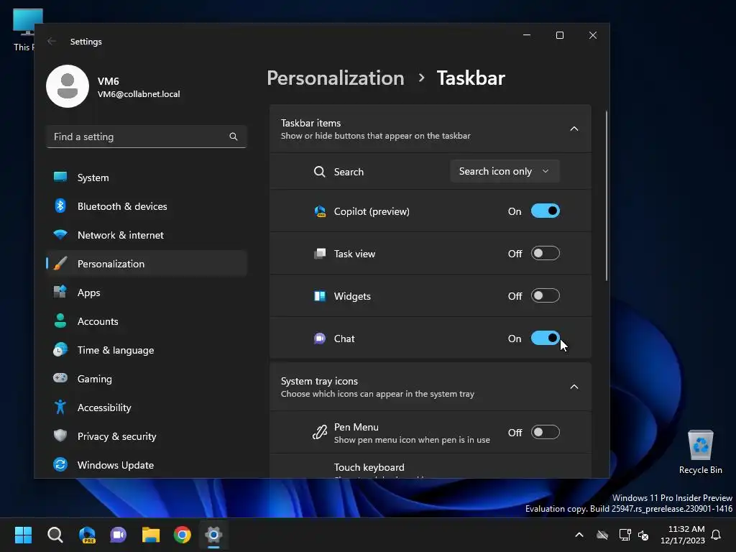This screenshot has height=552, width=736.
Task: Open taskbar Search magnifier
Action: tap(55, 535)
